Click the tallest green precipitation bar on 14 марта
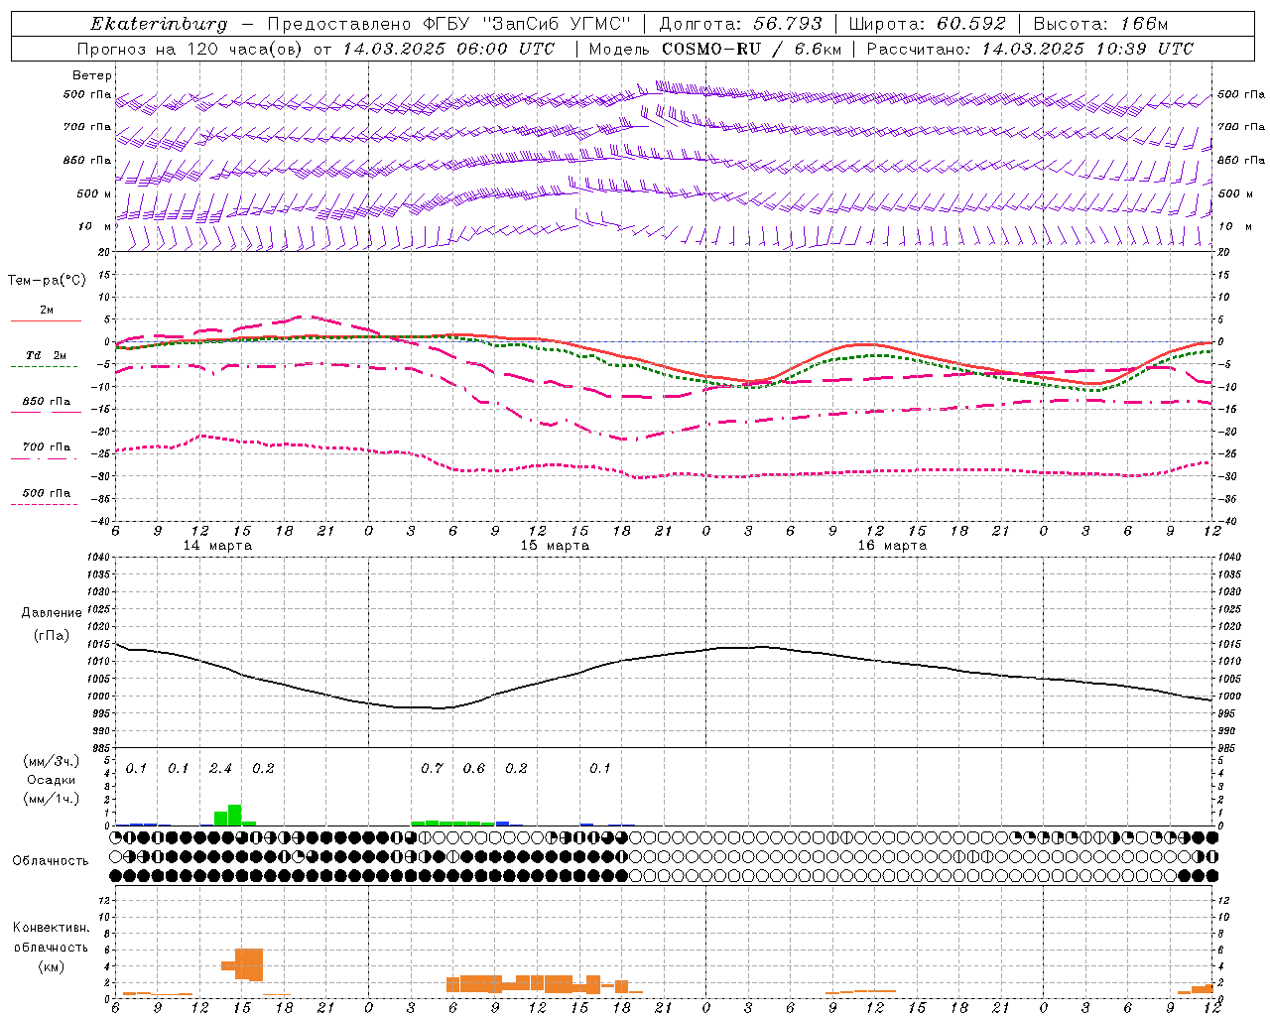 click(x=234, y=815)
